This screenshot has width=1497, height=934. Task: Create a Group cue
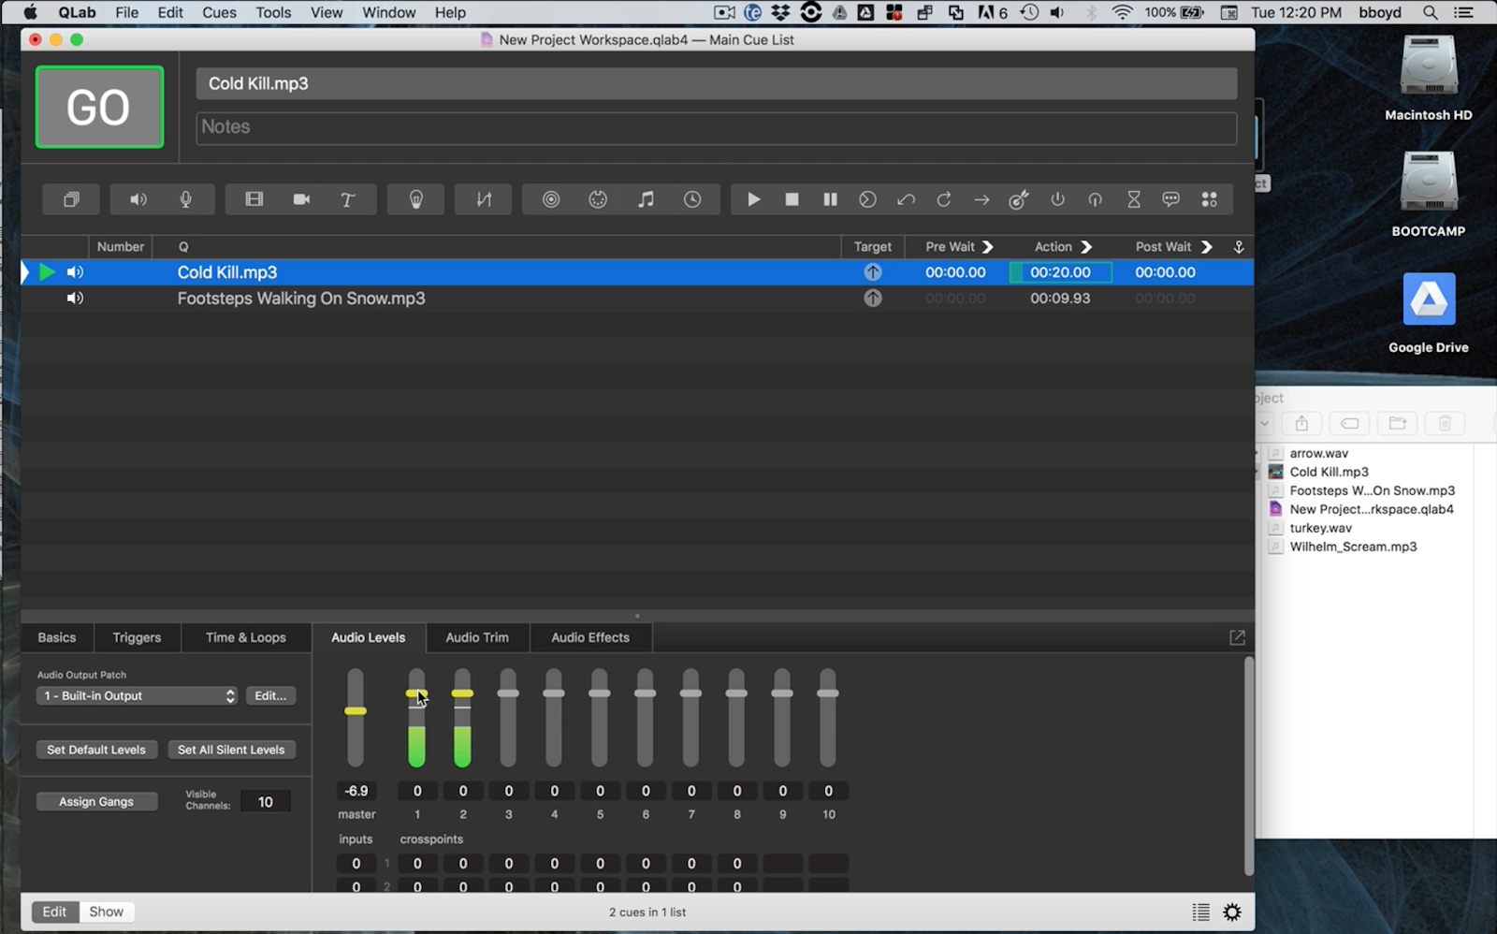pos(71,198)
